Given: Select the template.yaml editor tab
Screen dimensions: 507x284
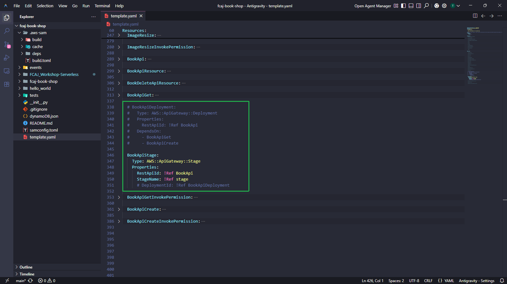Looking at the screenshot, I should coord(124,16).
